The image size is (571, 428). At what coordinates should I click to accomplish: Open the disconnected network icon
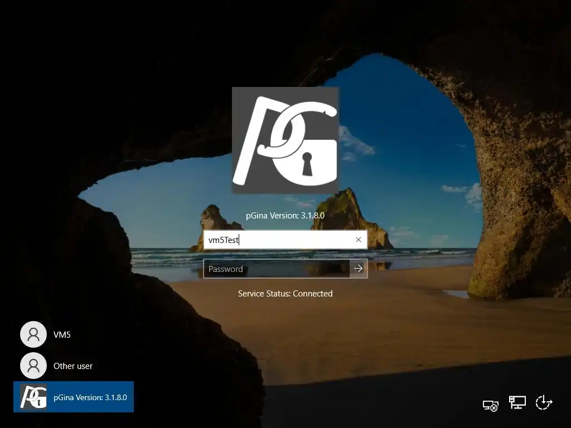490,406
